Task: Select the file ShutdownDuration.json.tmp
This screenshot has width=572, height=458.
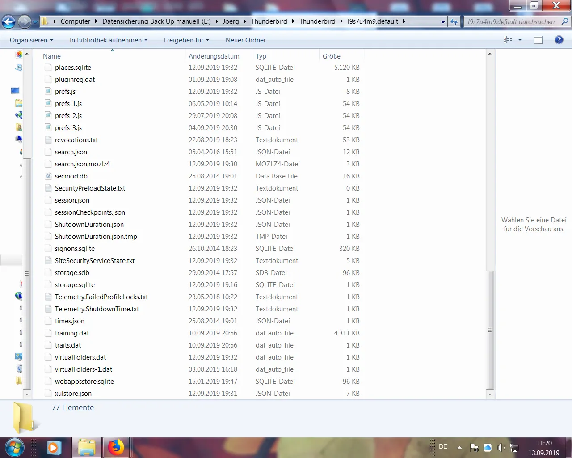Action: click(x=96, y=237)
